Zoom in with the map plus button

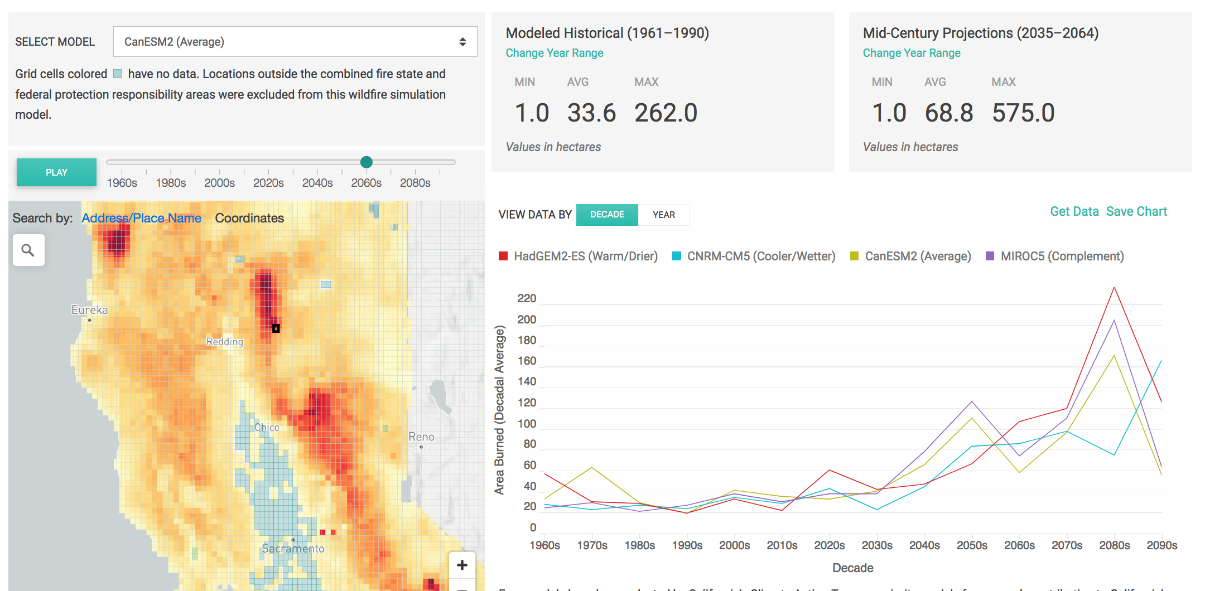point(462,565)
